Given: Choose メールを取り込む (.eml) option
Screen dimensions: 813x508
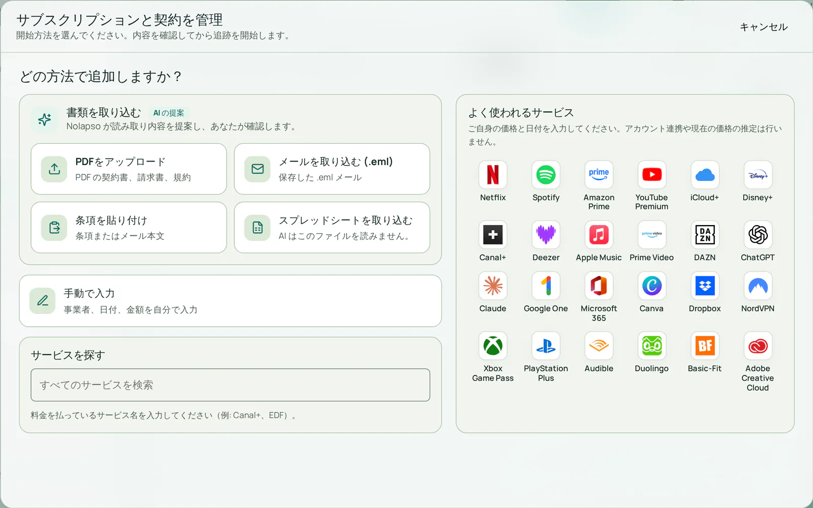Looking at the screenshot, I should pyautogui.click(x=332, y=169).
